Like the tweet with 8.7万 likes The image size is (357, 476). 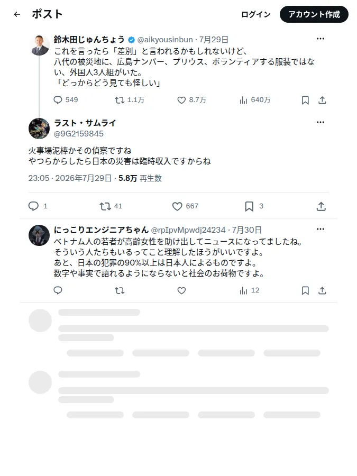coord(181,100)
